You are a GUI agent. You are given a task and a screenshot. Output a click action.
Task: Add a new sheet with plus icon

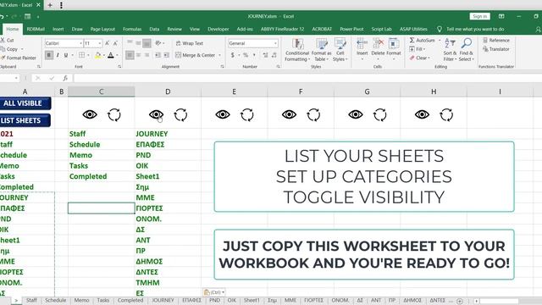click(x=460, y=302)
